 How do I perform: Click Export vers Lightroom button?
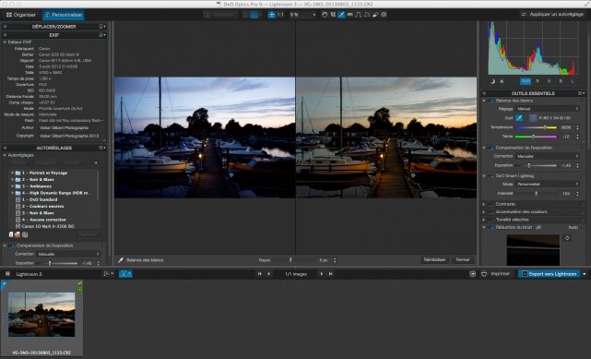coord(550,274)
